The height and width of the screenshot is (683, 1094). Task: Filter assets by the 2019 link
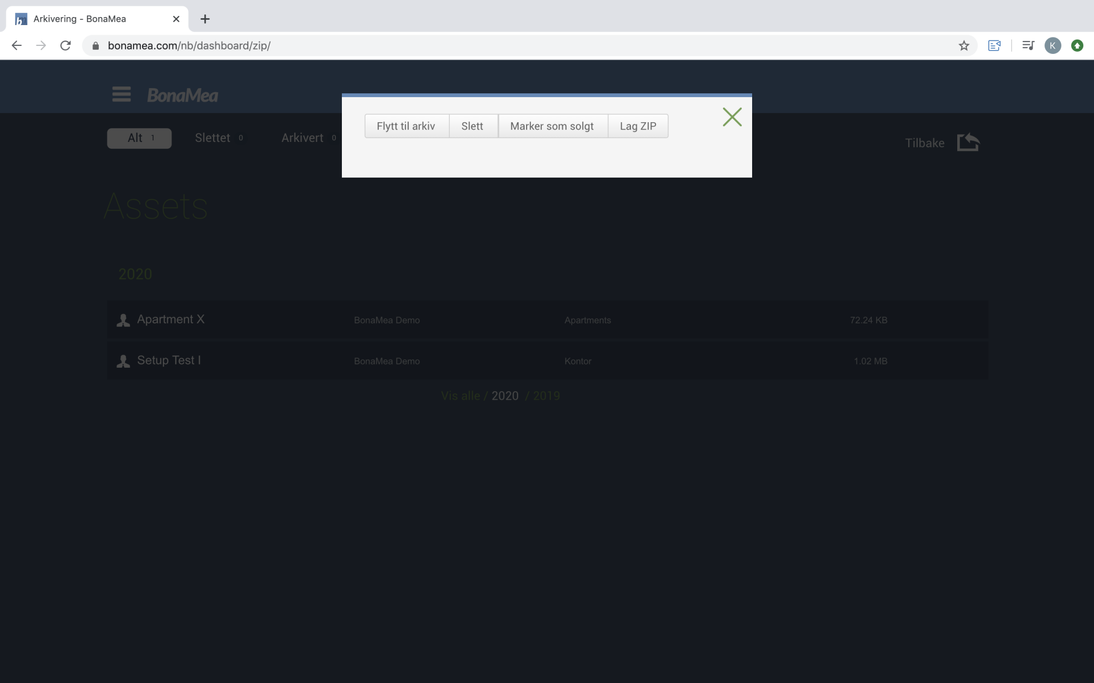[546, 396]
